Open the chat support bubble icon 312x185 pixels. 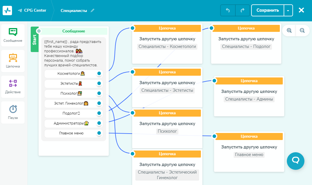coord(295,161)
